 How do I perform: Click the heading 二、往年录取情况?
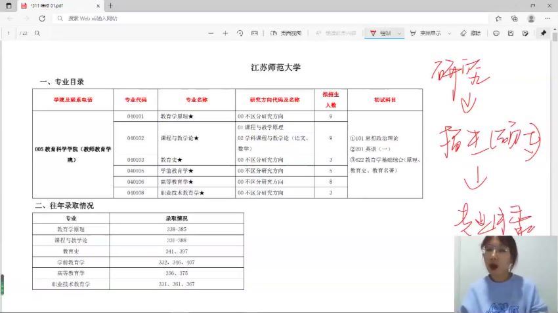coord(64,206)
